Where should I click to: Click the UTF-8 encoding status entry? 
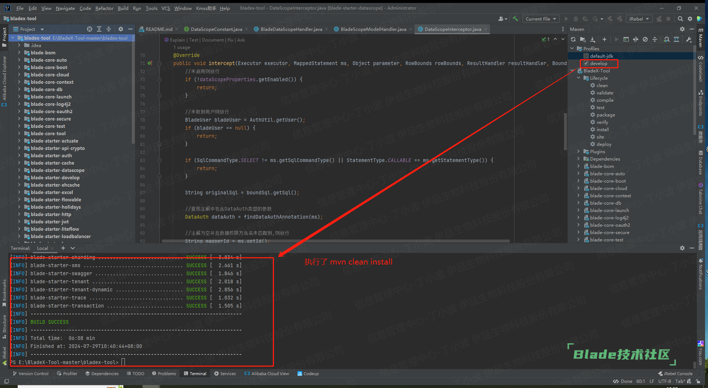(664, 381)
